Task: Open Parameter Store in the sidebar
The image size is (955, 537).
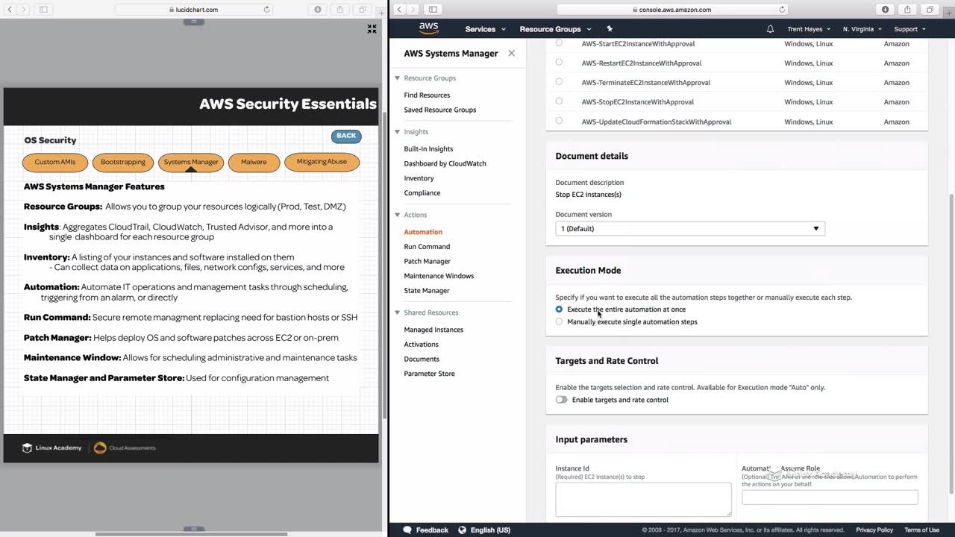Action: point(429,374)
